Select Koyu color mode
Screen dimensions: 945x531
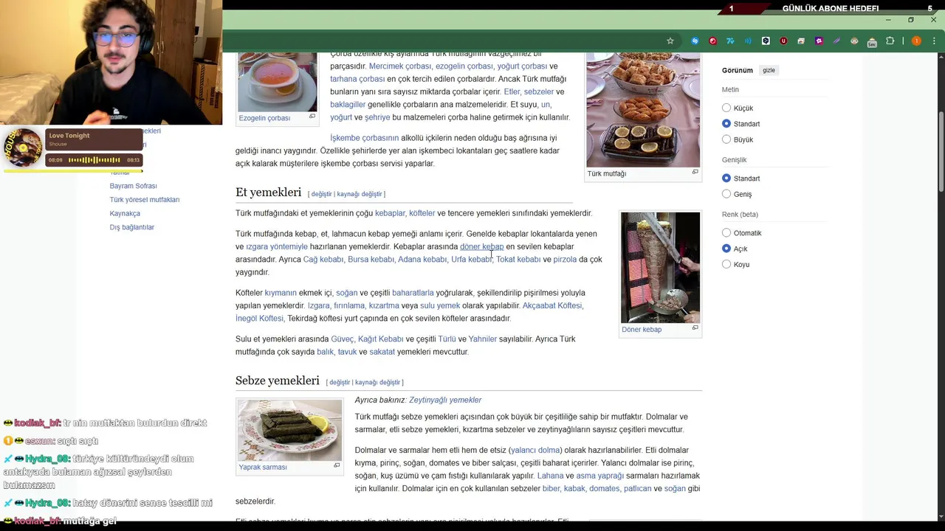click(726, 263)
